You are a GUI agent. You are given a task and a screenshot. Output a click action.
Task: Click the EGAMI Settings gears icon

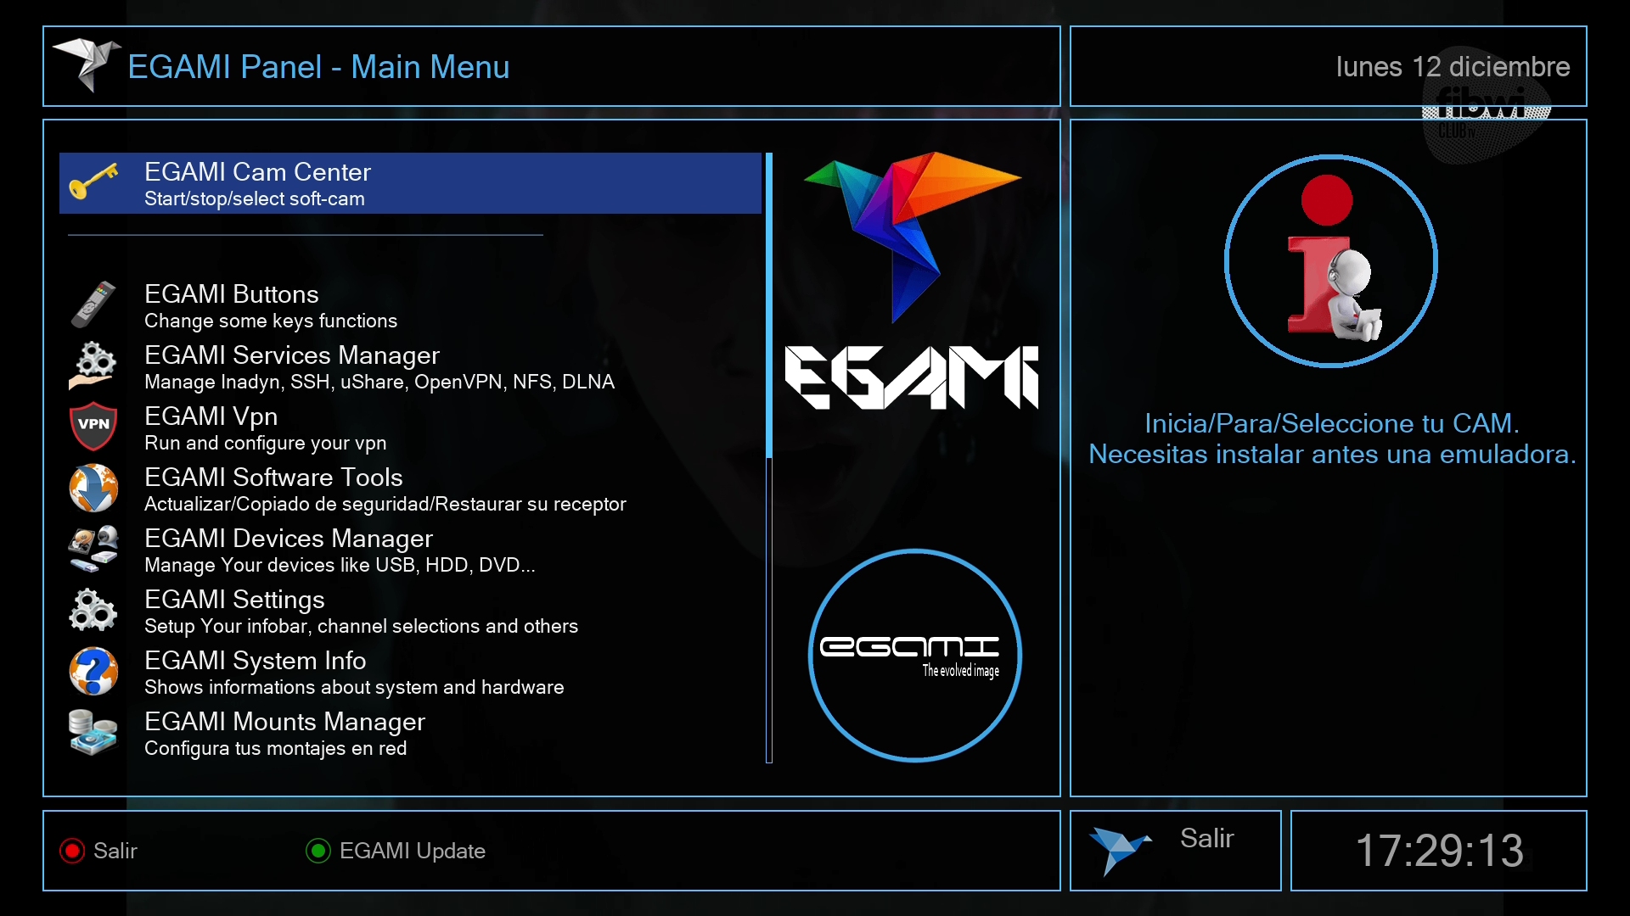[93, 610]
